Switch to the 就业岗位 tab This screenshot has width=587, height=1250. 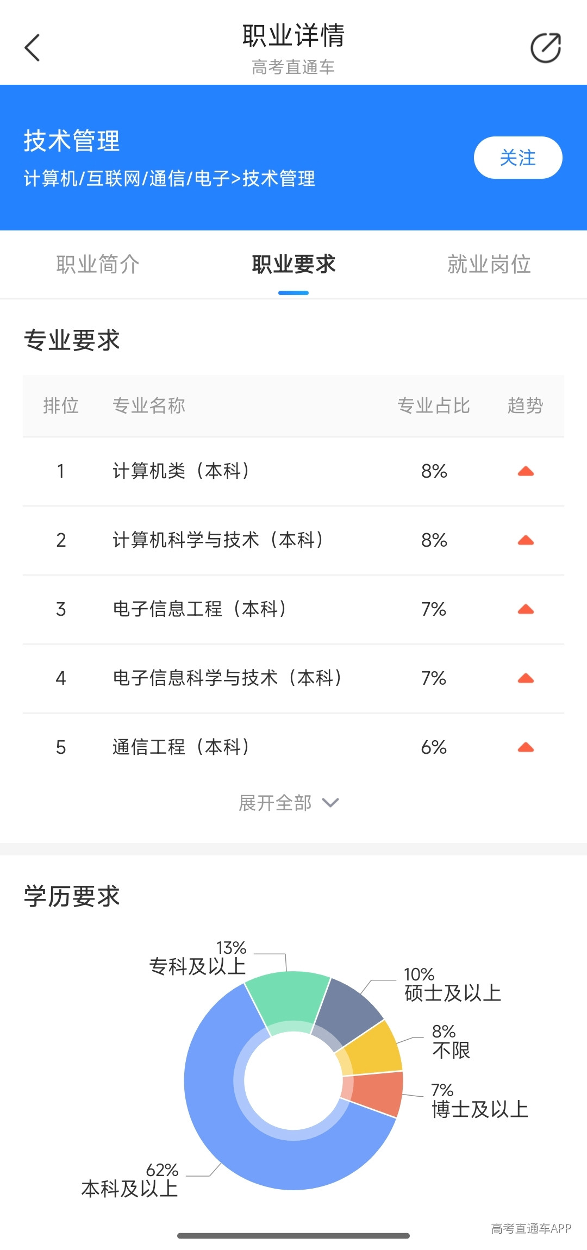tap(489, 265)
